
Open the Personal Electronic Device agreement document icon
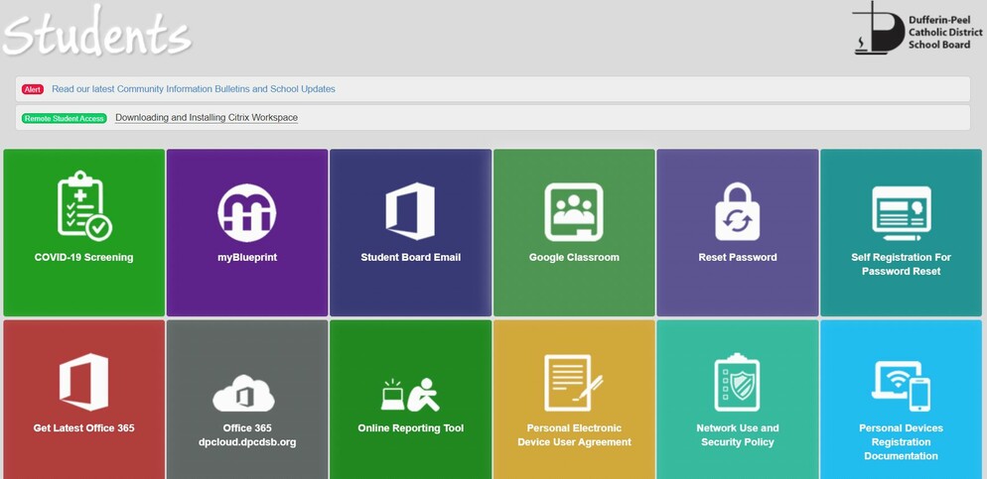coord(574,383)
